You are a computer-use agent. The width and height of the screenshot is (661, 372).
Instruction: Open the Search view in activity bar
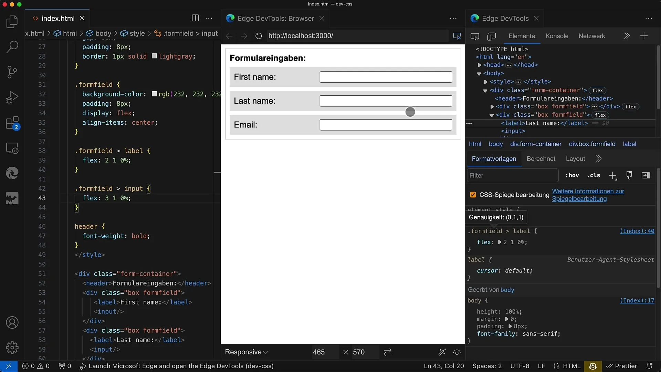pos(12,47)
